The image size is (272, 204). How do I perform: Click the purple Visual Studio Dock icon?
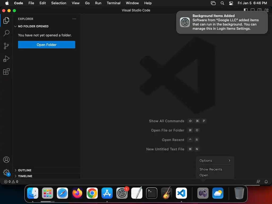(203, 193)
